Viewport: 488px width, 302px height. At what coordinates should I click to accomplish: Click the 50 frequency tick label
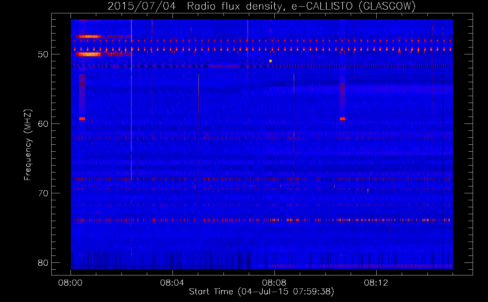tap(43, 54)
